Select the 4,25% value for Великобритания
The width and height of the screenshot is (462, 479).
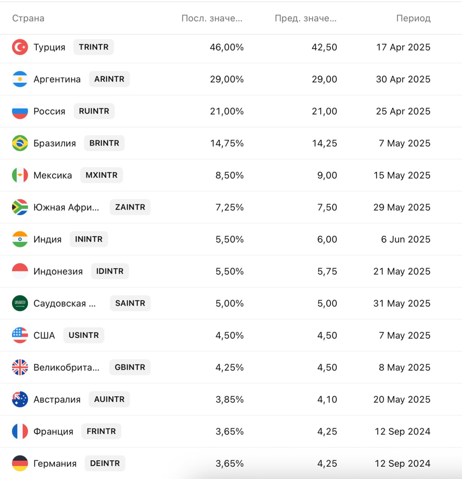[229, 367]
